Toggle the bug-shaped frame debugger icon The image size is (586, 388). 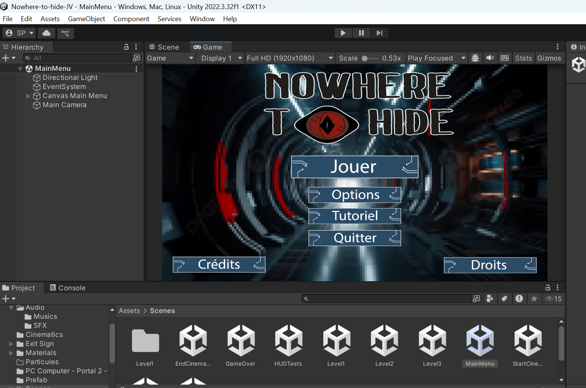475,58
